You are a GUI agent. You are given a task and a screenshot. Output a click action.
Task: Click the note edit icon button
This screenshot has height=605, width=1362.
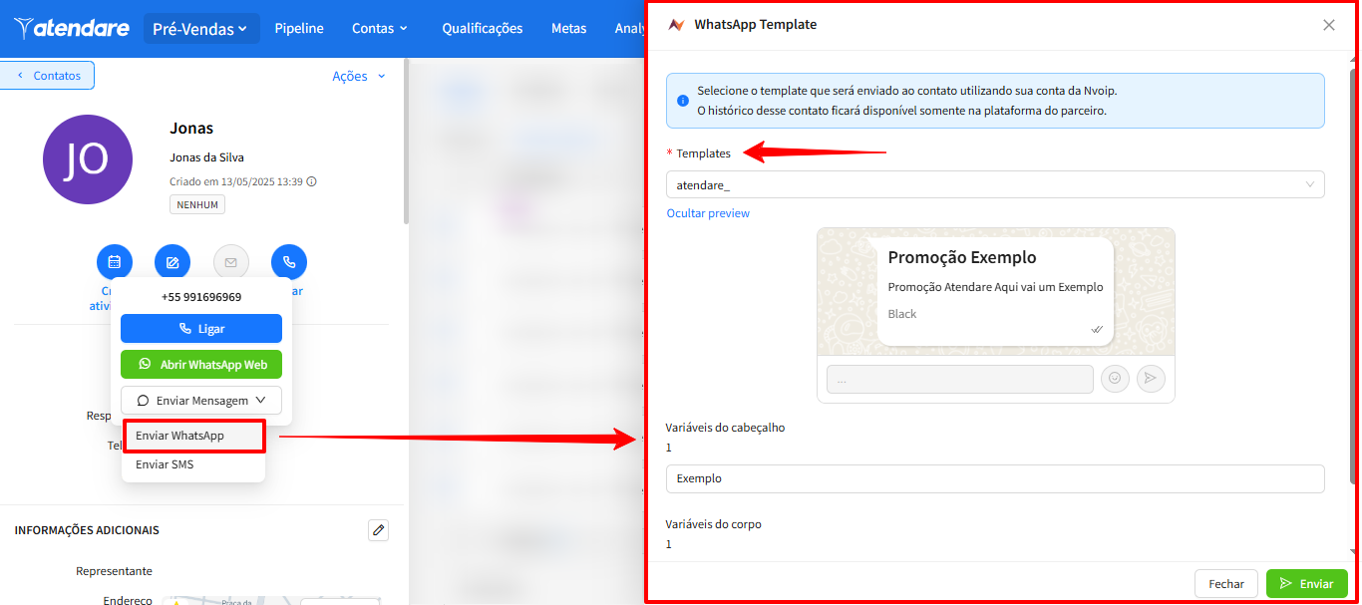(x=172, y=262)
